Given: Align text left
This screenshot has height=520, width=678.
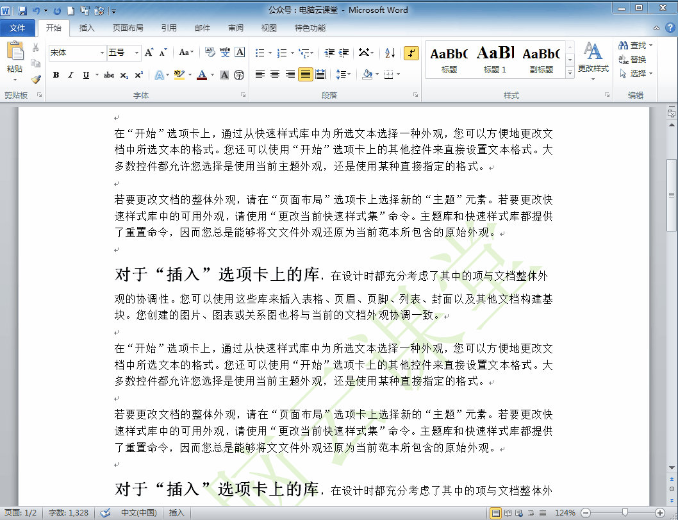Looking at the screenshot, I should point(260,74).
